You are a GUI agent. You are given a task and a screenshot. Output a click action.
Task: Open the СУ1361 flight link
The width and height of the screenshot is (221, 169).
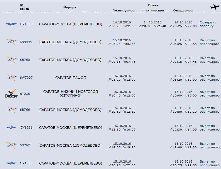click(26, 128)
